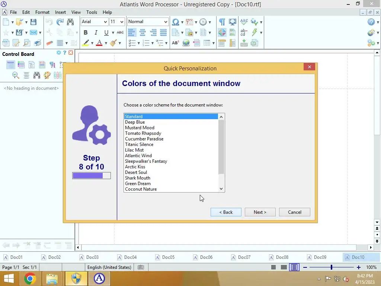This screenshot has width=381, height=286.
Task: Click the font color A icon
Action: click(99, 43)
